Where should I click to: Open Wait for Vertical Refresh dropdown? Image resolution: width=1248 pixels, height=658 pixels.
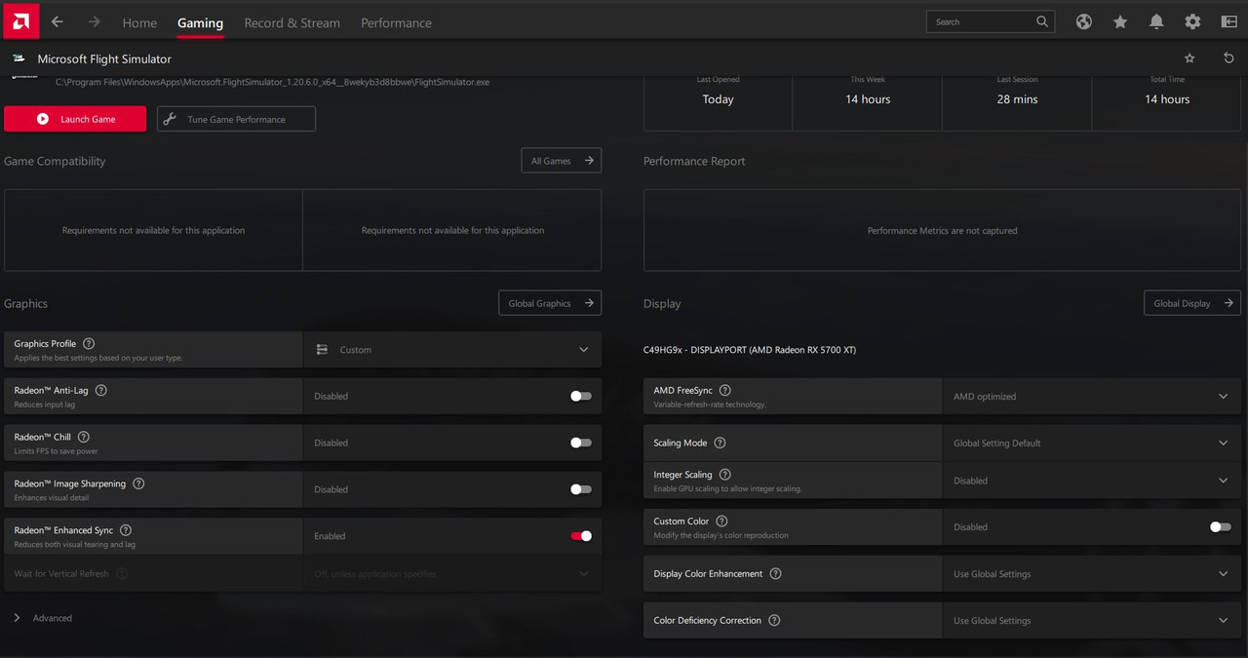(452, 573)
